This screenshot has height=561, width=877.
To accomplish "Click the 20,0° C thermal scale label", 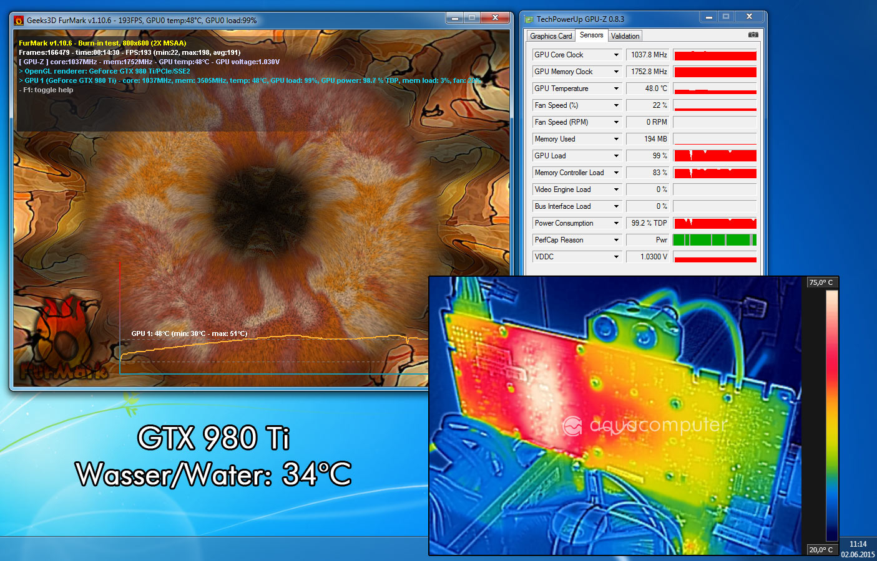I will [821, 550].
